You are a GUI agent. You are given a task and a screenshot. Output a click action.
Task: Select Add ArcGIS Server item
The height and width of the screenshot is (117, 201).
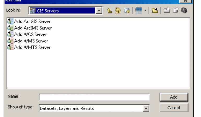coord(29,22)
